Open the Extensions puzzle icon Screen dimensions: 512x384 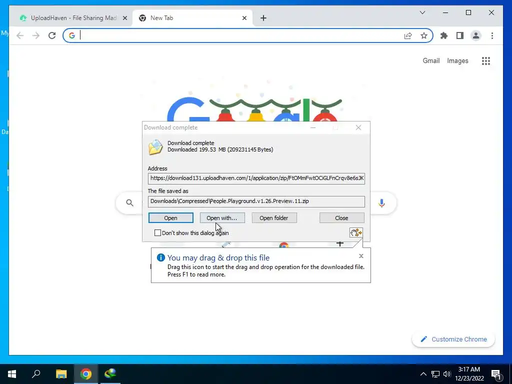[444, 35]
